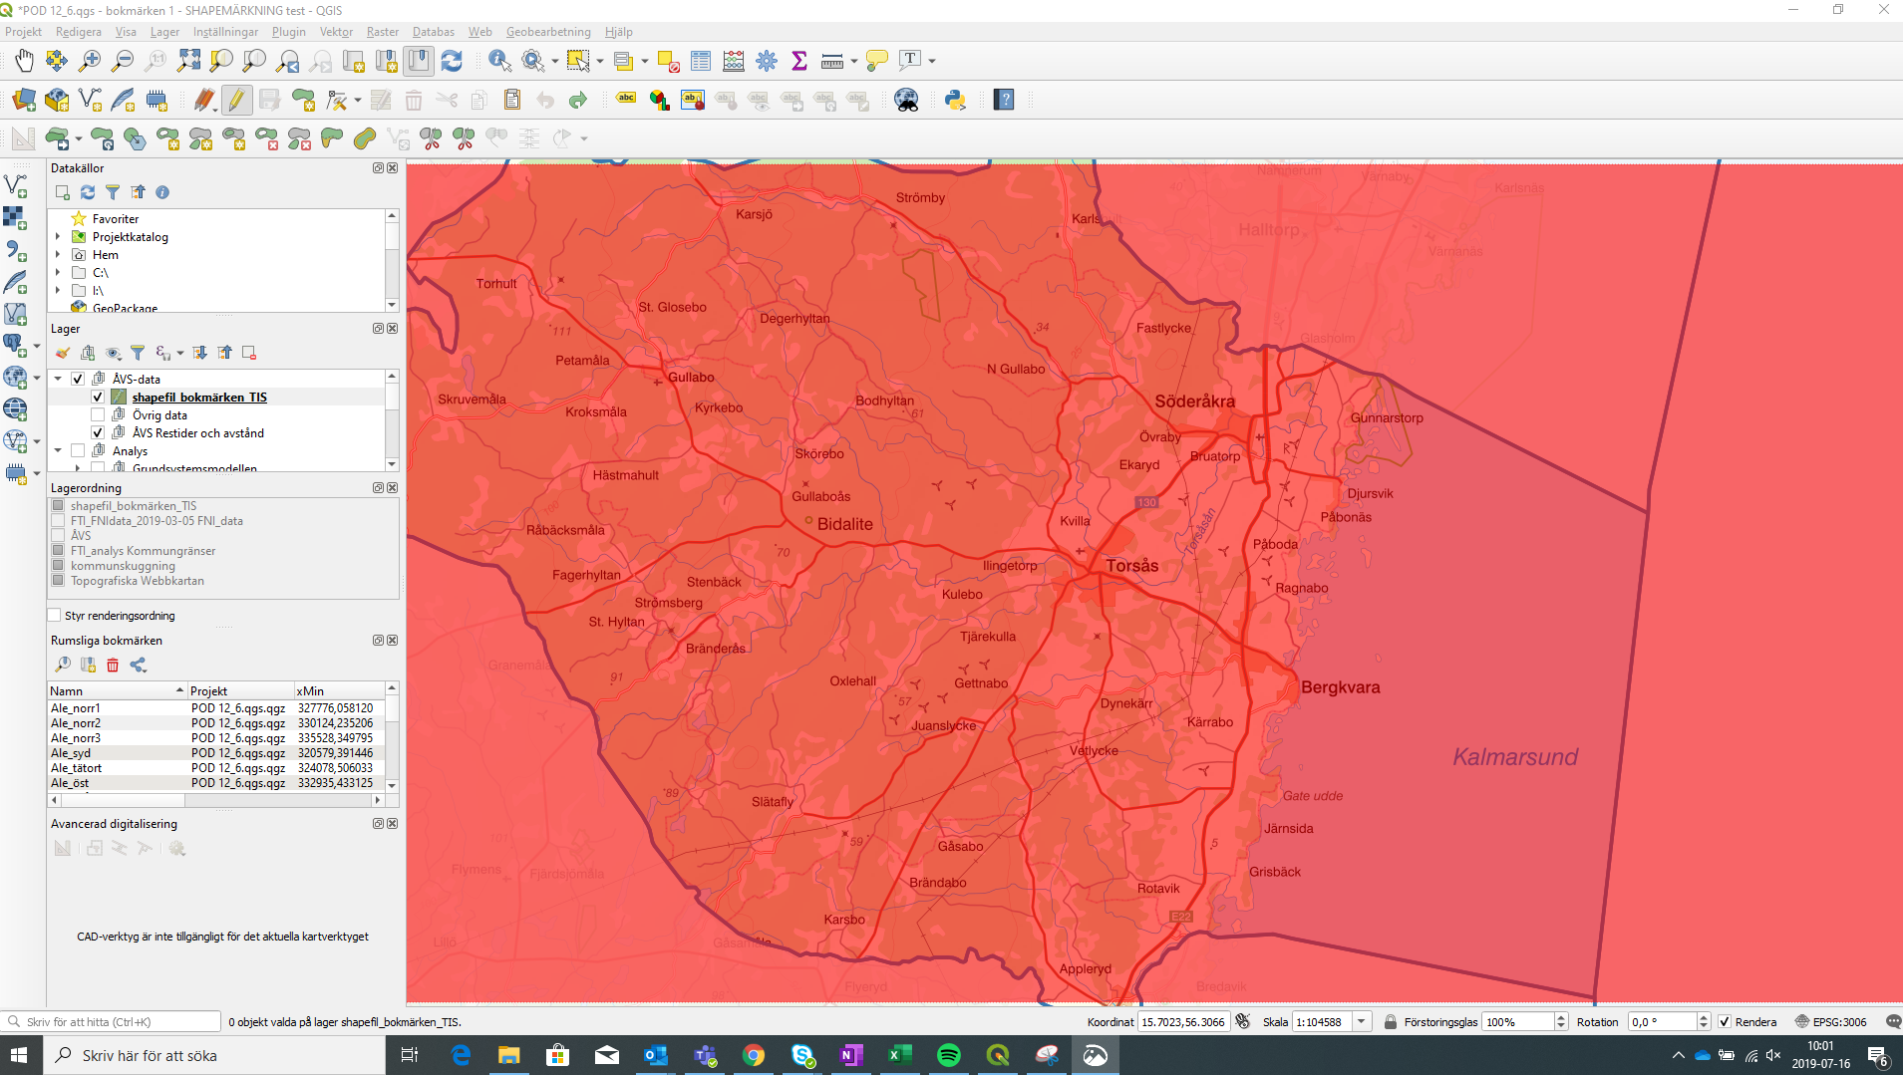1903x1075 pixels.
Task: Open text annotation tool dropdown arrow
Action: point(932,61)
